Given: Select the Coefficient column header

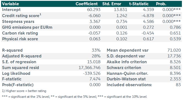Looking at the screenshot, I should (87, 4).
